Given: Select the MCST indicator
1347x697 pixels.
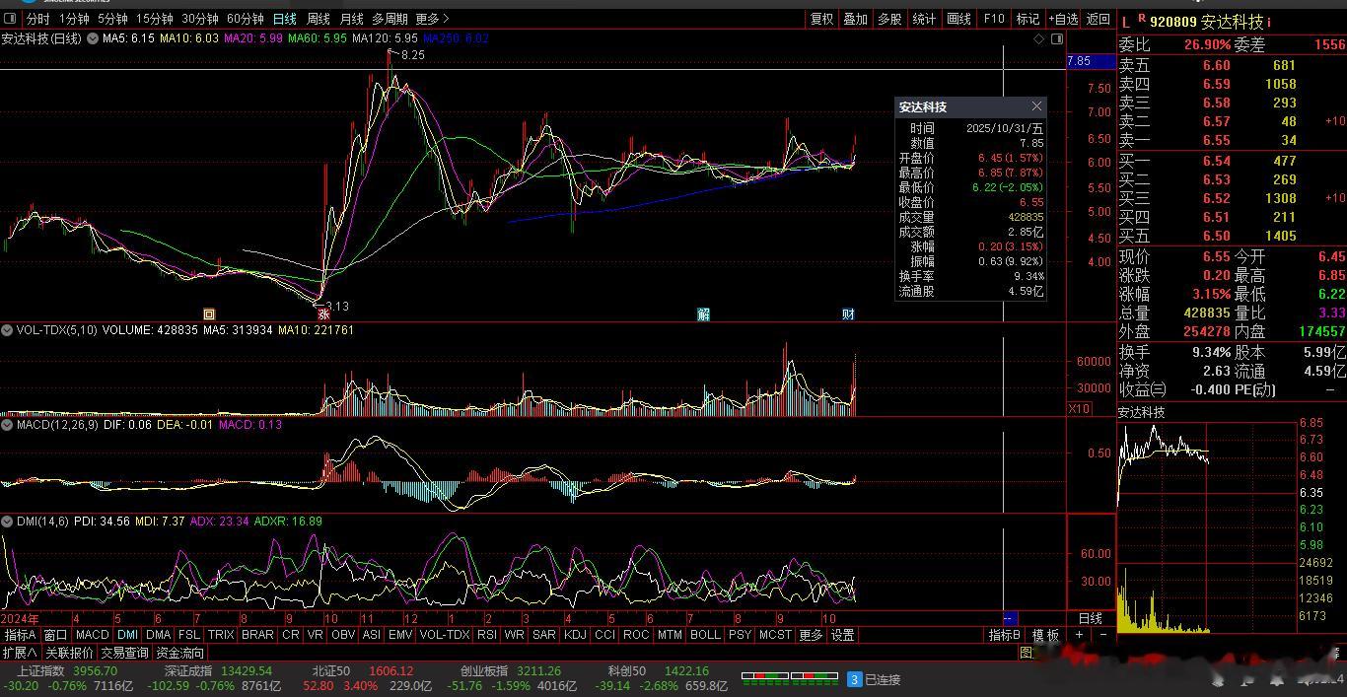Looking at the screenshot, I should (x=775, y=635).
